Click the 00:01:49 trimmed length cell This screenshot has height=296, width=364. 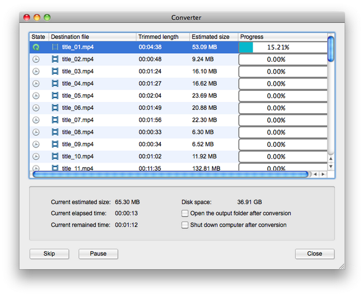click(150, 108)
